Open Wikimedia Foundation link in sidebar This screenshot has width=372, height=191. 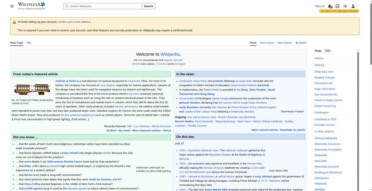point(328,150)
